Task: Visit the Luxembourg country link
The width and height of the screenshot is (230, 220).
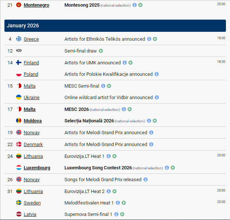Action: pos(37,168)
